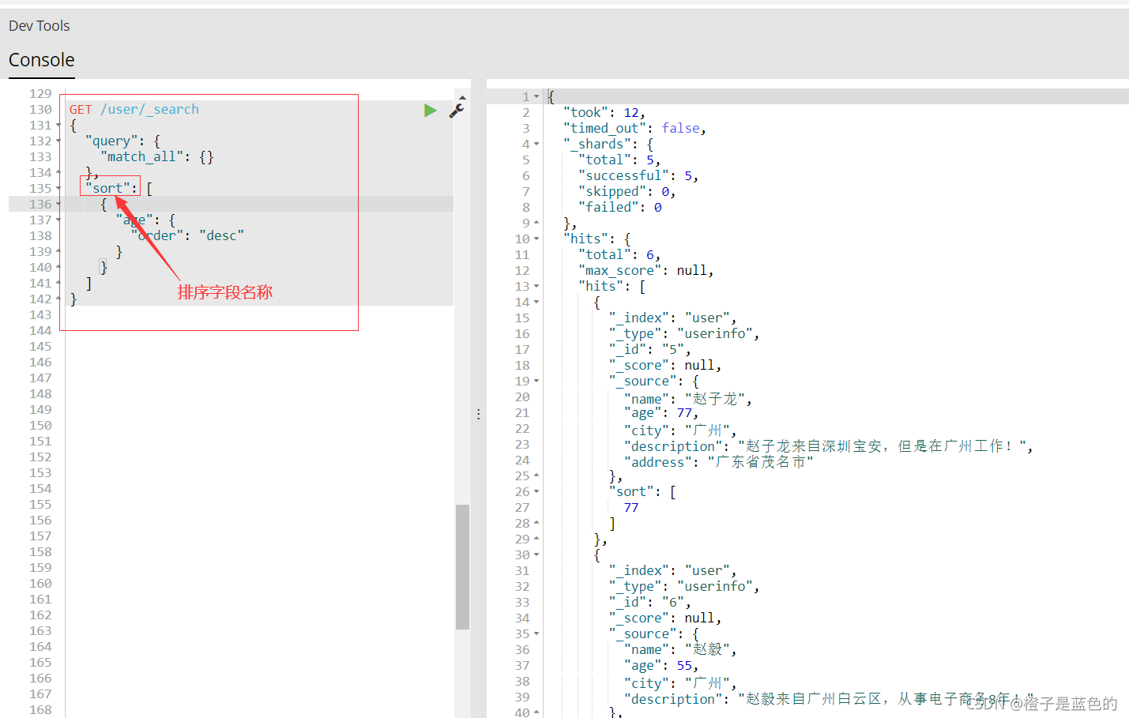
Task: Click the "_id": "5" line
Action: point(649,350)
